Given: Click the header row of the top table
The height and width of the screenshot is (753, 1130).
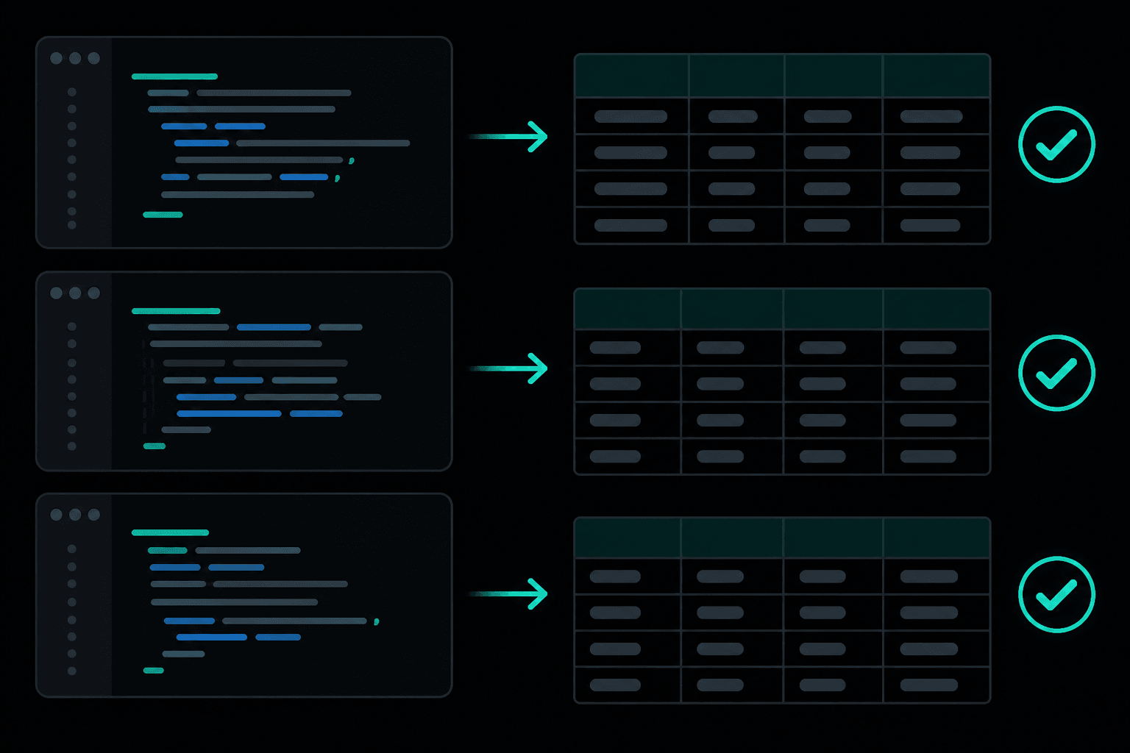Looking at the screenshot, I should (x=782, y=76).
